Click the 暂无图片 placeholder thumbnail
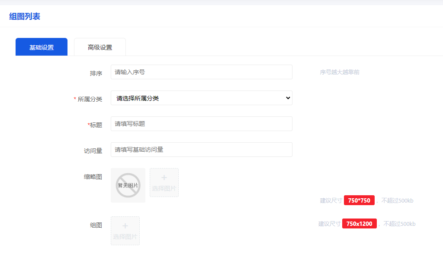 click(x=128, y=185)
